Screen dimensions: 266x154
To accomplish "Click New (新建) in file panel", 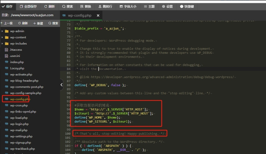I will (38, 23).
